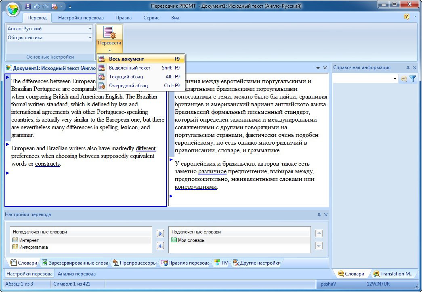Click the Undo arrow in quick access toolbar
Image resolution: width=422 pixels, height=292 pixels.
tap(37, 6)
